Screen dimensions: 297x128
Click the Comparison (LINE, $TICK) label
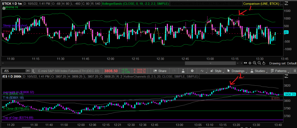[262, 3]
